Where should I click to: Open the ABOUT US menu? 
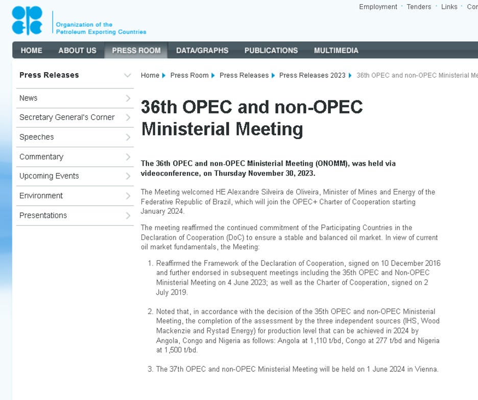(78, 50)
